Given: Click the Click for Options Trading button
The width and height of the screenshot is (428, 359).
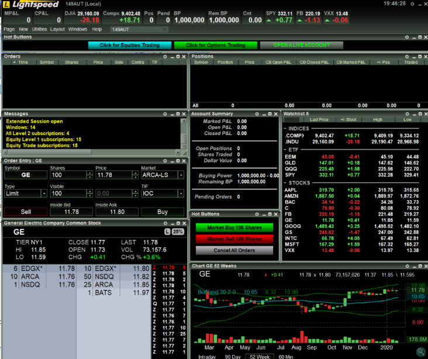Looking at the screenshot, I should pos(216,46).
